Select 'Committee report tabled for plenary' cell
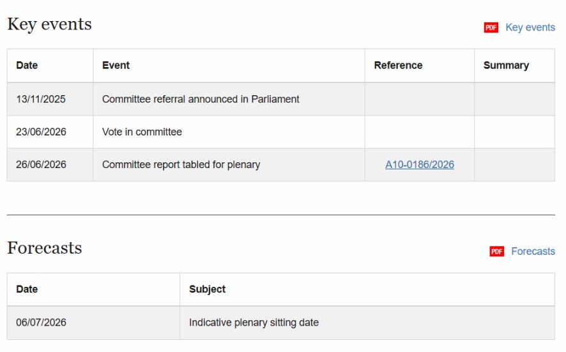 (229, 165)
